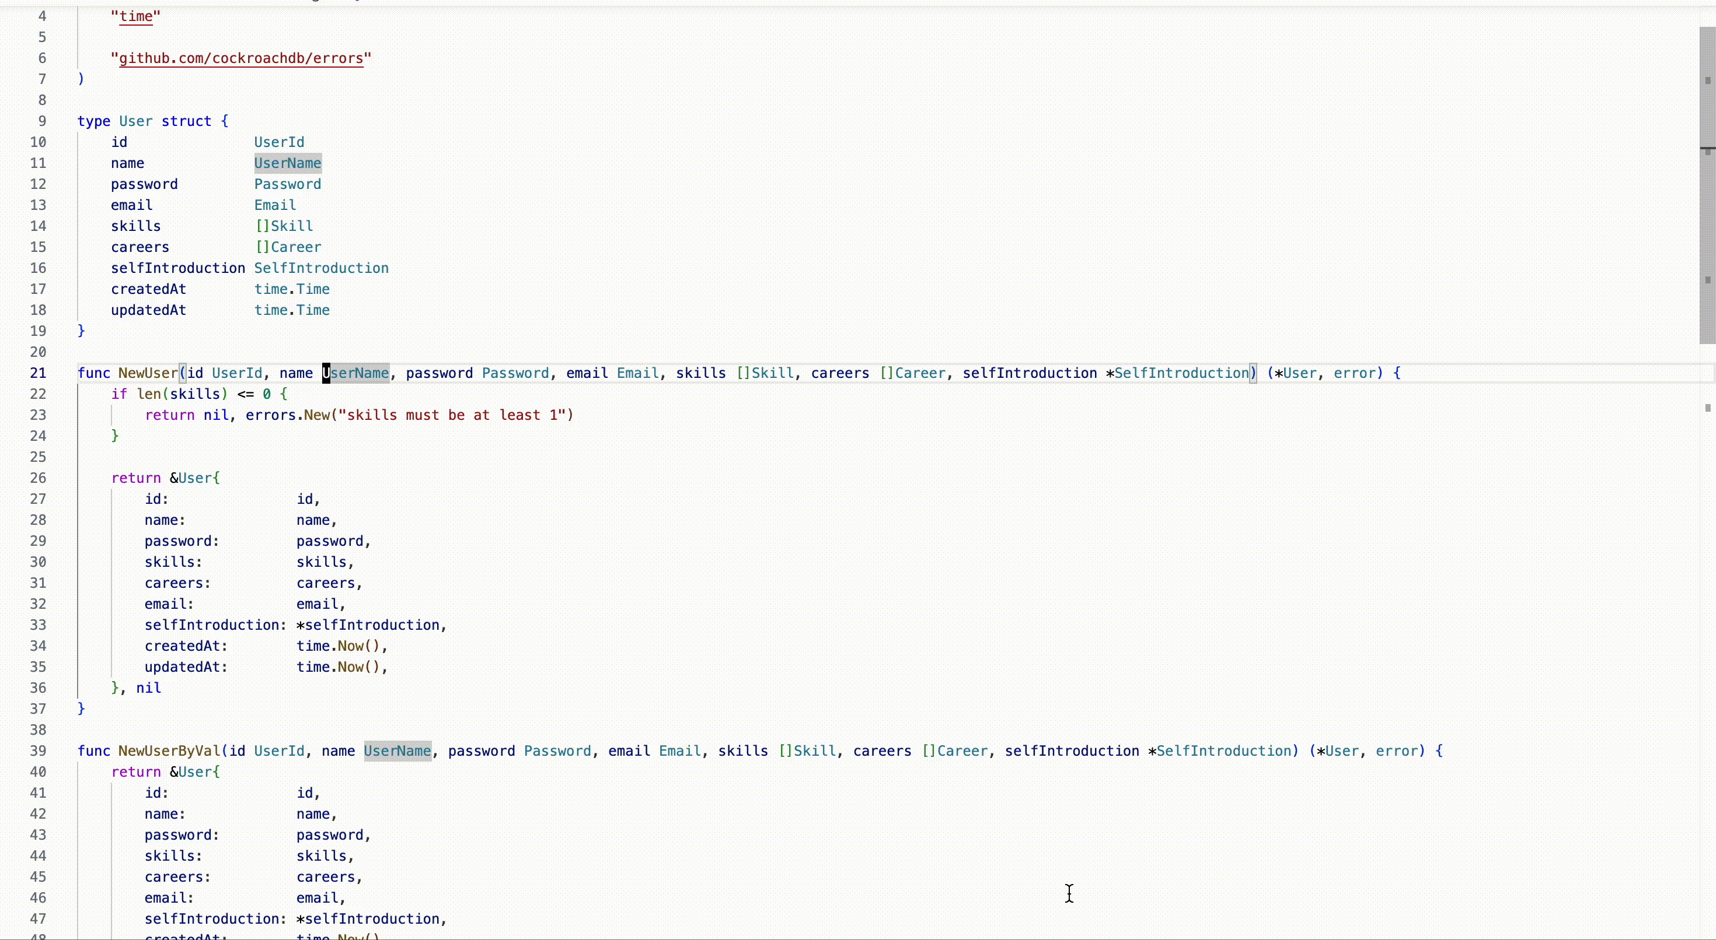Click line number 39 in the gutter

tap(38, 751)
